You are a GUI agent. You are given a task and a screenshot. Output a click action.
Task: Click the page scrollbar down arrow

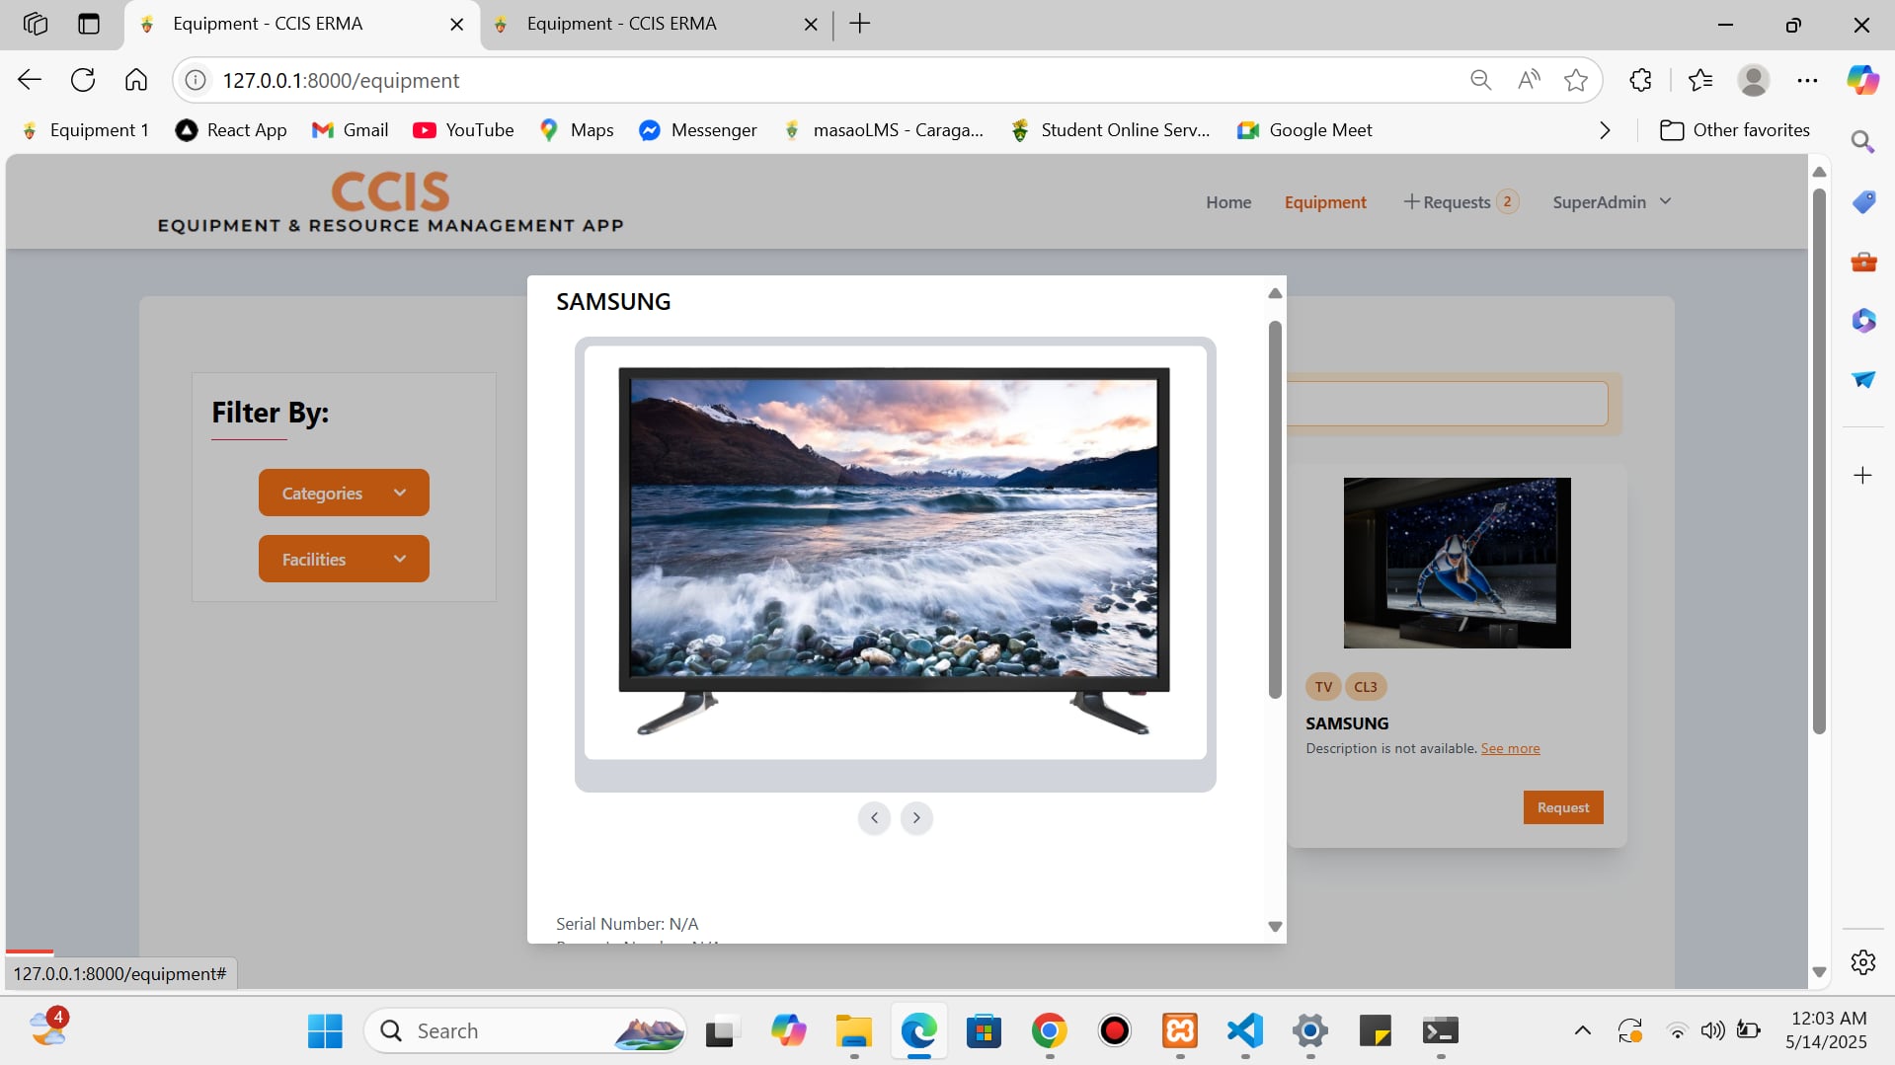[1819, 972]
